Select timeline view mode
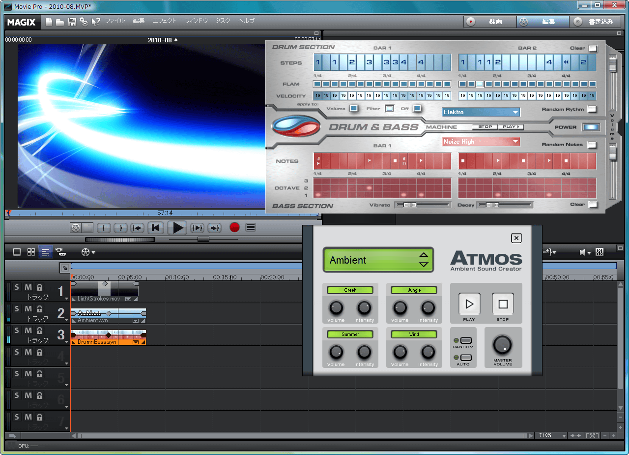The width and height of the screenshot is (629, 455). coord(45,252)
